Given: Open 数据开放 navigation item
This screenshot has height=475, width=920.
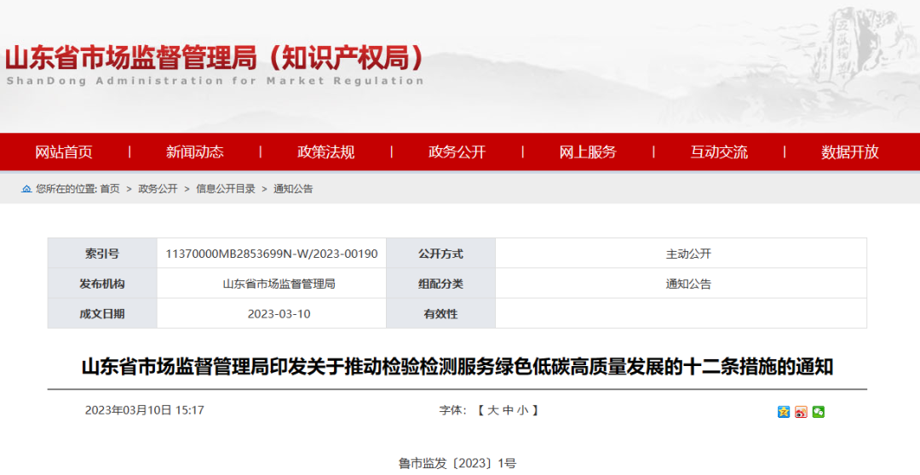Looking at the screenshot, I should click(x=850, y=152).
